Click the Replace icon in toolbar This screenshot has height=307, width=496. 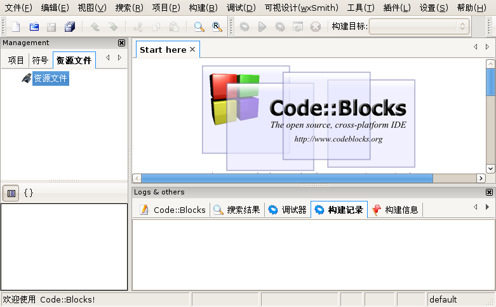tap(217, 27)
